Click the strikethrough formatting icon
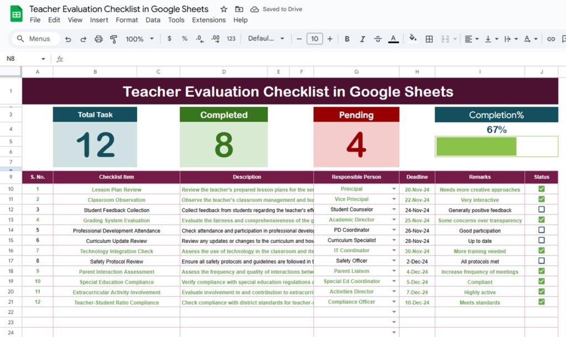 pos(379,39)
